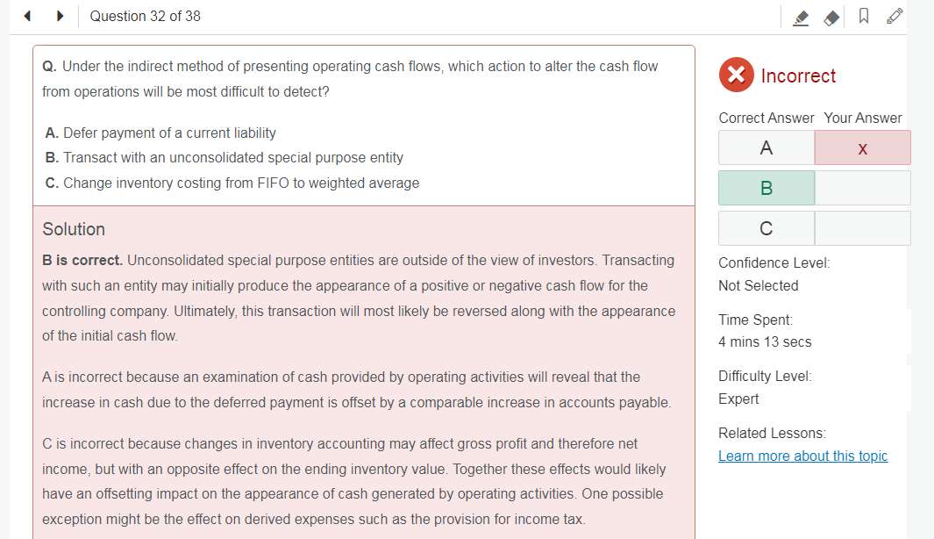The height and width of the screenshot is (539, 934).
Task: Bookmark this question
Action: pyautogui.click(x=864, y=16)
